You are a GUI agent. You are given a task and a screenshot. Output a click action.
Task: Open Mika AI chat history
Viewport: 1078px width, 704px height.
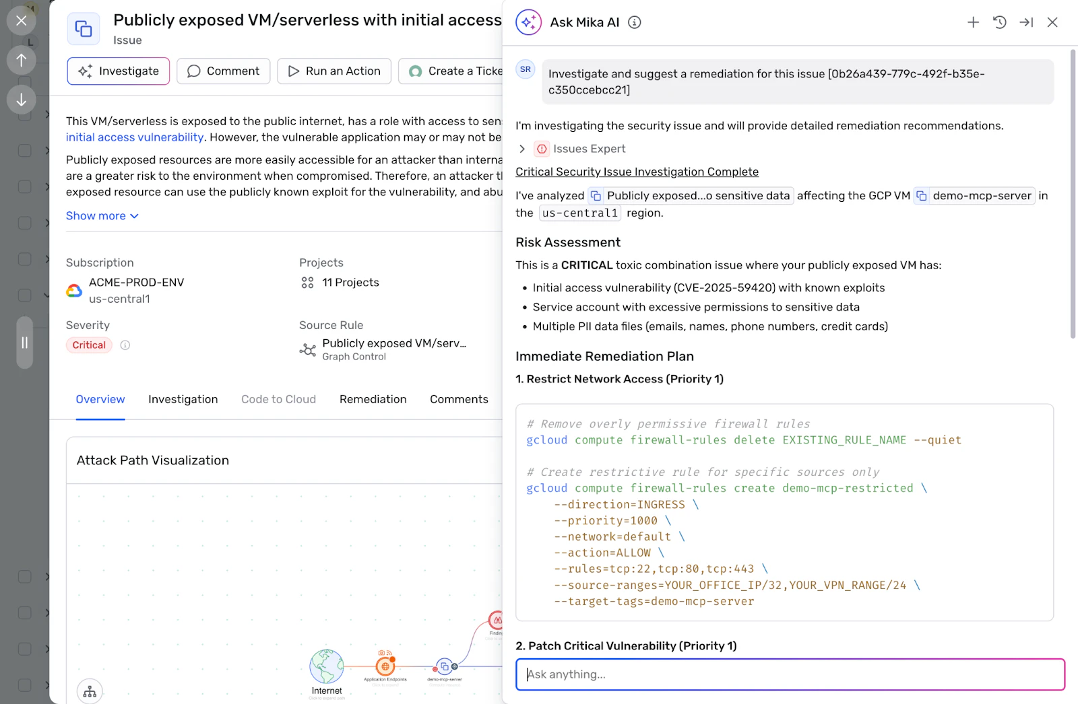(1000, 22)
